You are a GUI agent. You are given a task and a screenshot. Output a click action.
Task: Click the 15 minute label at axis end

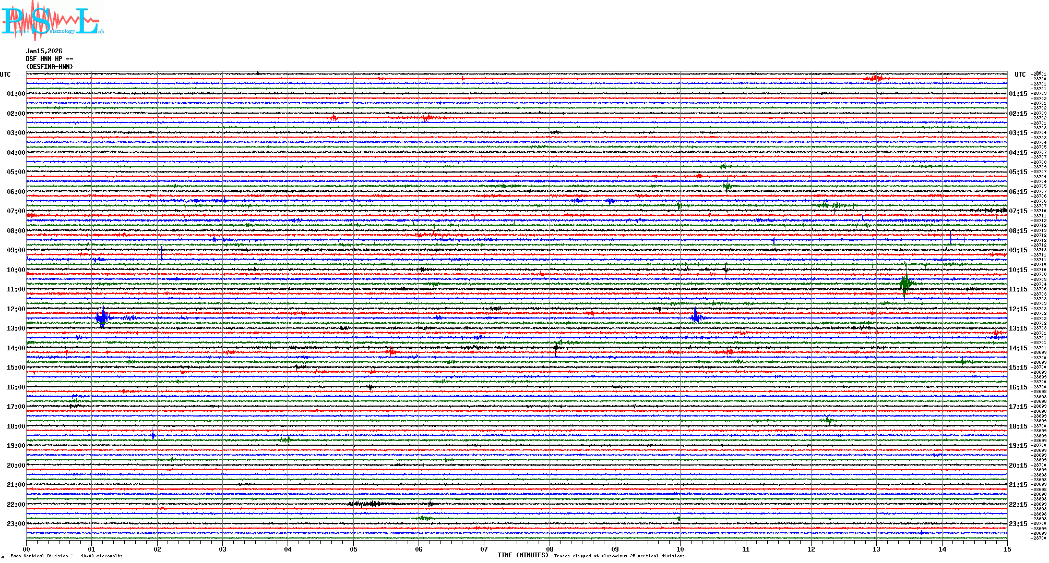tap(1007, 549)
